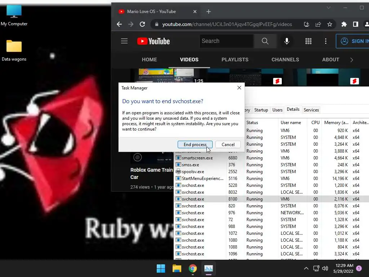
Task: Click the YouTube logo
Action: coord(154,41)
